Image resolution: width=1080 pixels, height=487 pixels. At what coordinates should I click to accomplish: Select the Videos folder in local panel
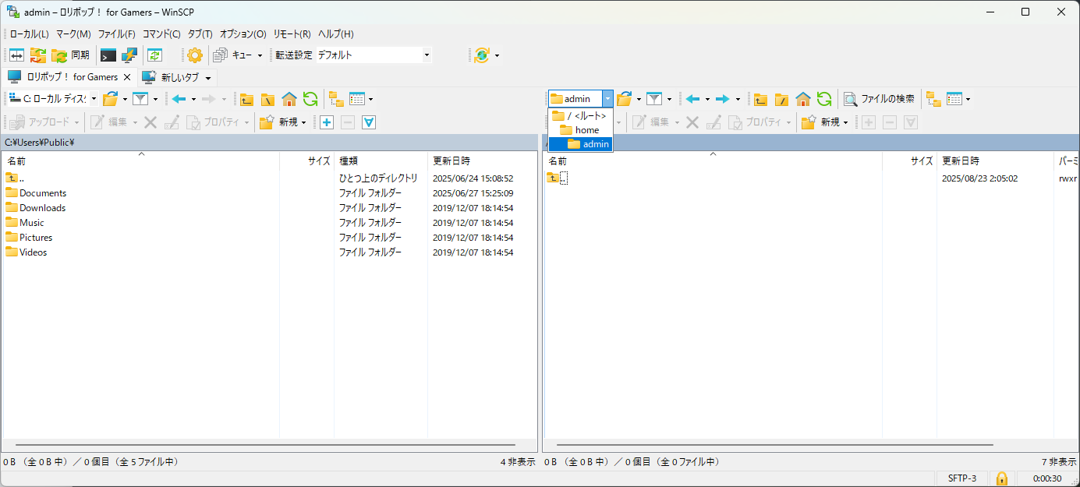point(27,252)
